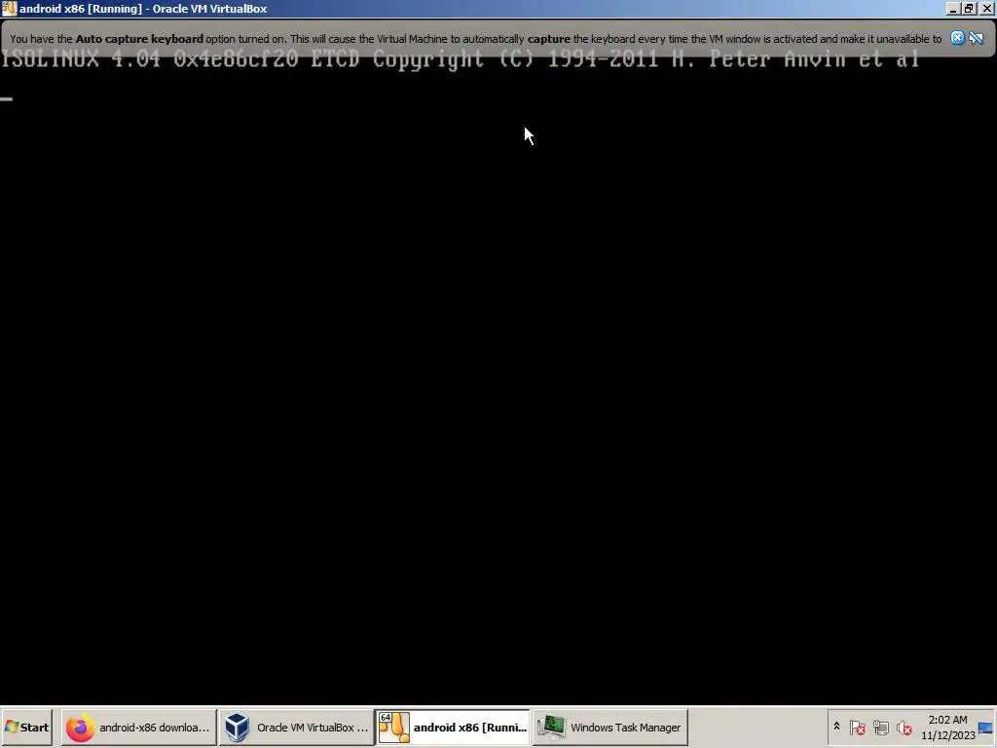This screenshot has width=997, height=748.
Task: Show hidden system tray icons
Action: [836, 727]
